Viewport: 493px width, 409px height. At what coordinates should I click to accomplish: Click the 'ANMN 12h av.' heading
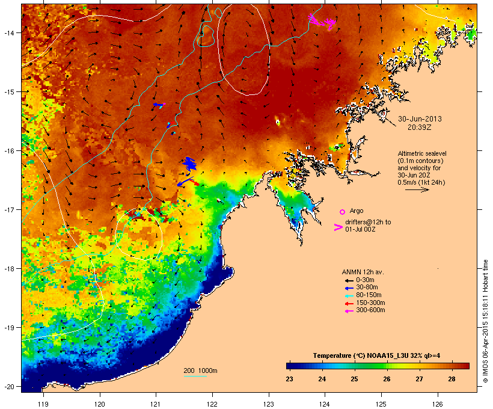363,272
